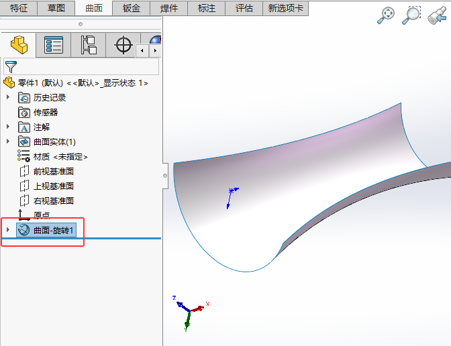451x346 pixels.
Task: Switch to the 特征 ribbon tab
Action: click(x=19, y=8)
